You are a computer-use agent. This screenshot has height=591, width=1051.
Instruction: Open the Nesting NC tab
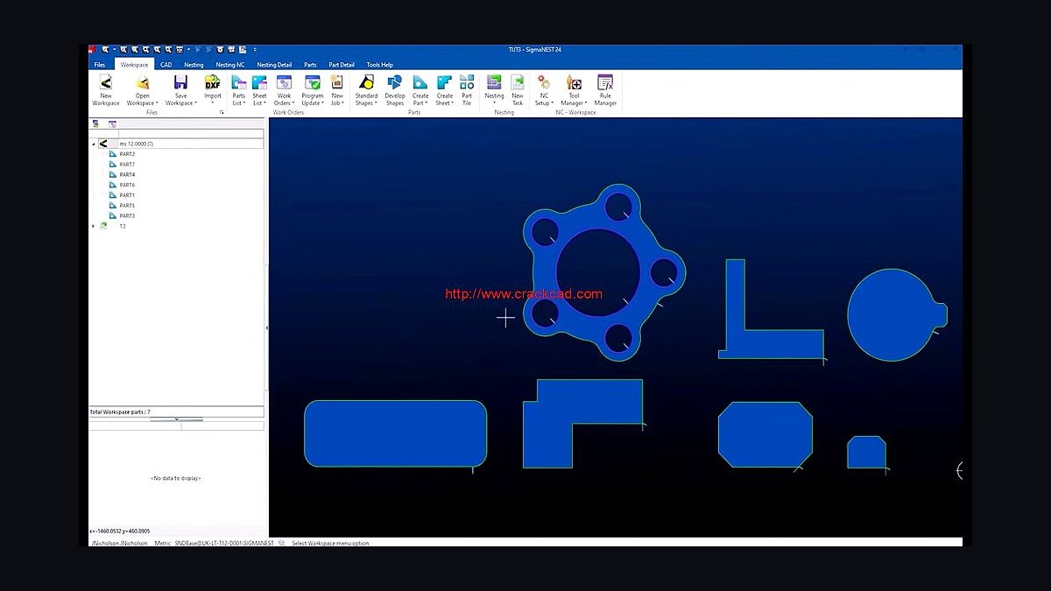pos(230,65)
